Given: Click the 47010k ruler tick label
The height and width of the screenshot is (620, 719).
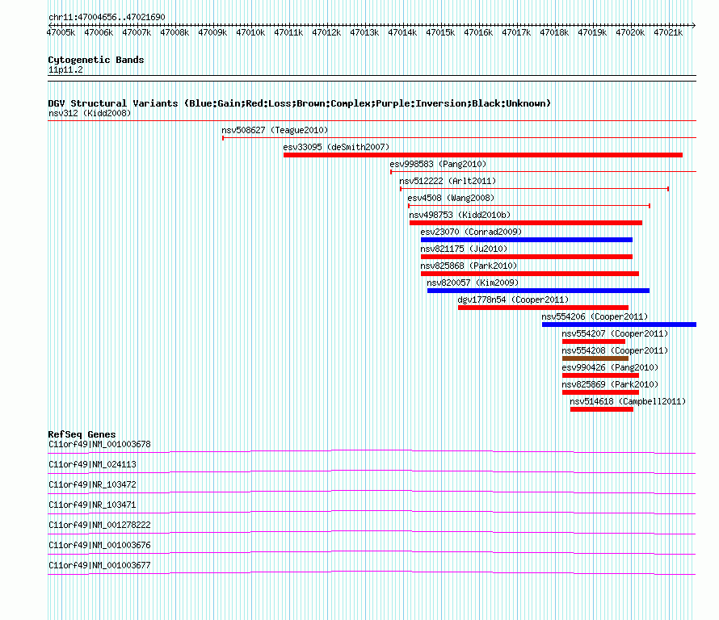Looking at the screenshot, I should coord(250,32).
